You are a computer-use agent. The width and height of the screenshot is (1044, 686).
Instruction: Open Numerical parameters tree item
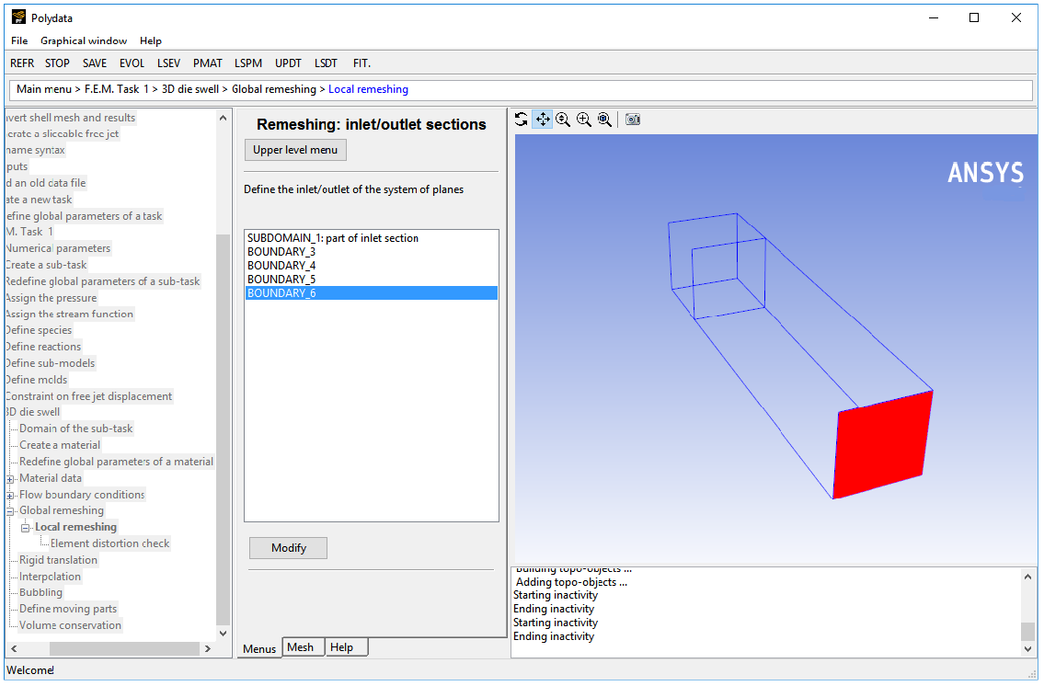[x=58, y=248]
